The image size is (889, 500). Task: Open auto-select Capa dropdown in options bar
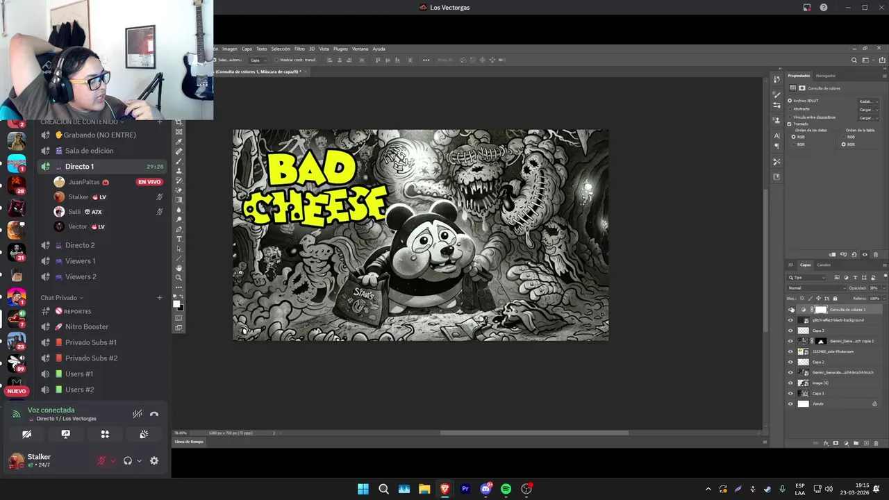[x=258, y=60]
